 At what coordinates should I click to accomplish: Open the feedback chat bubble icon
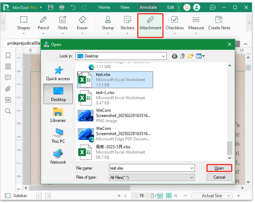pos(212,7)
